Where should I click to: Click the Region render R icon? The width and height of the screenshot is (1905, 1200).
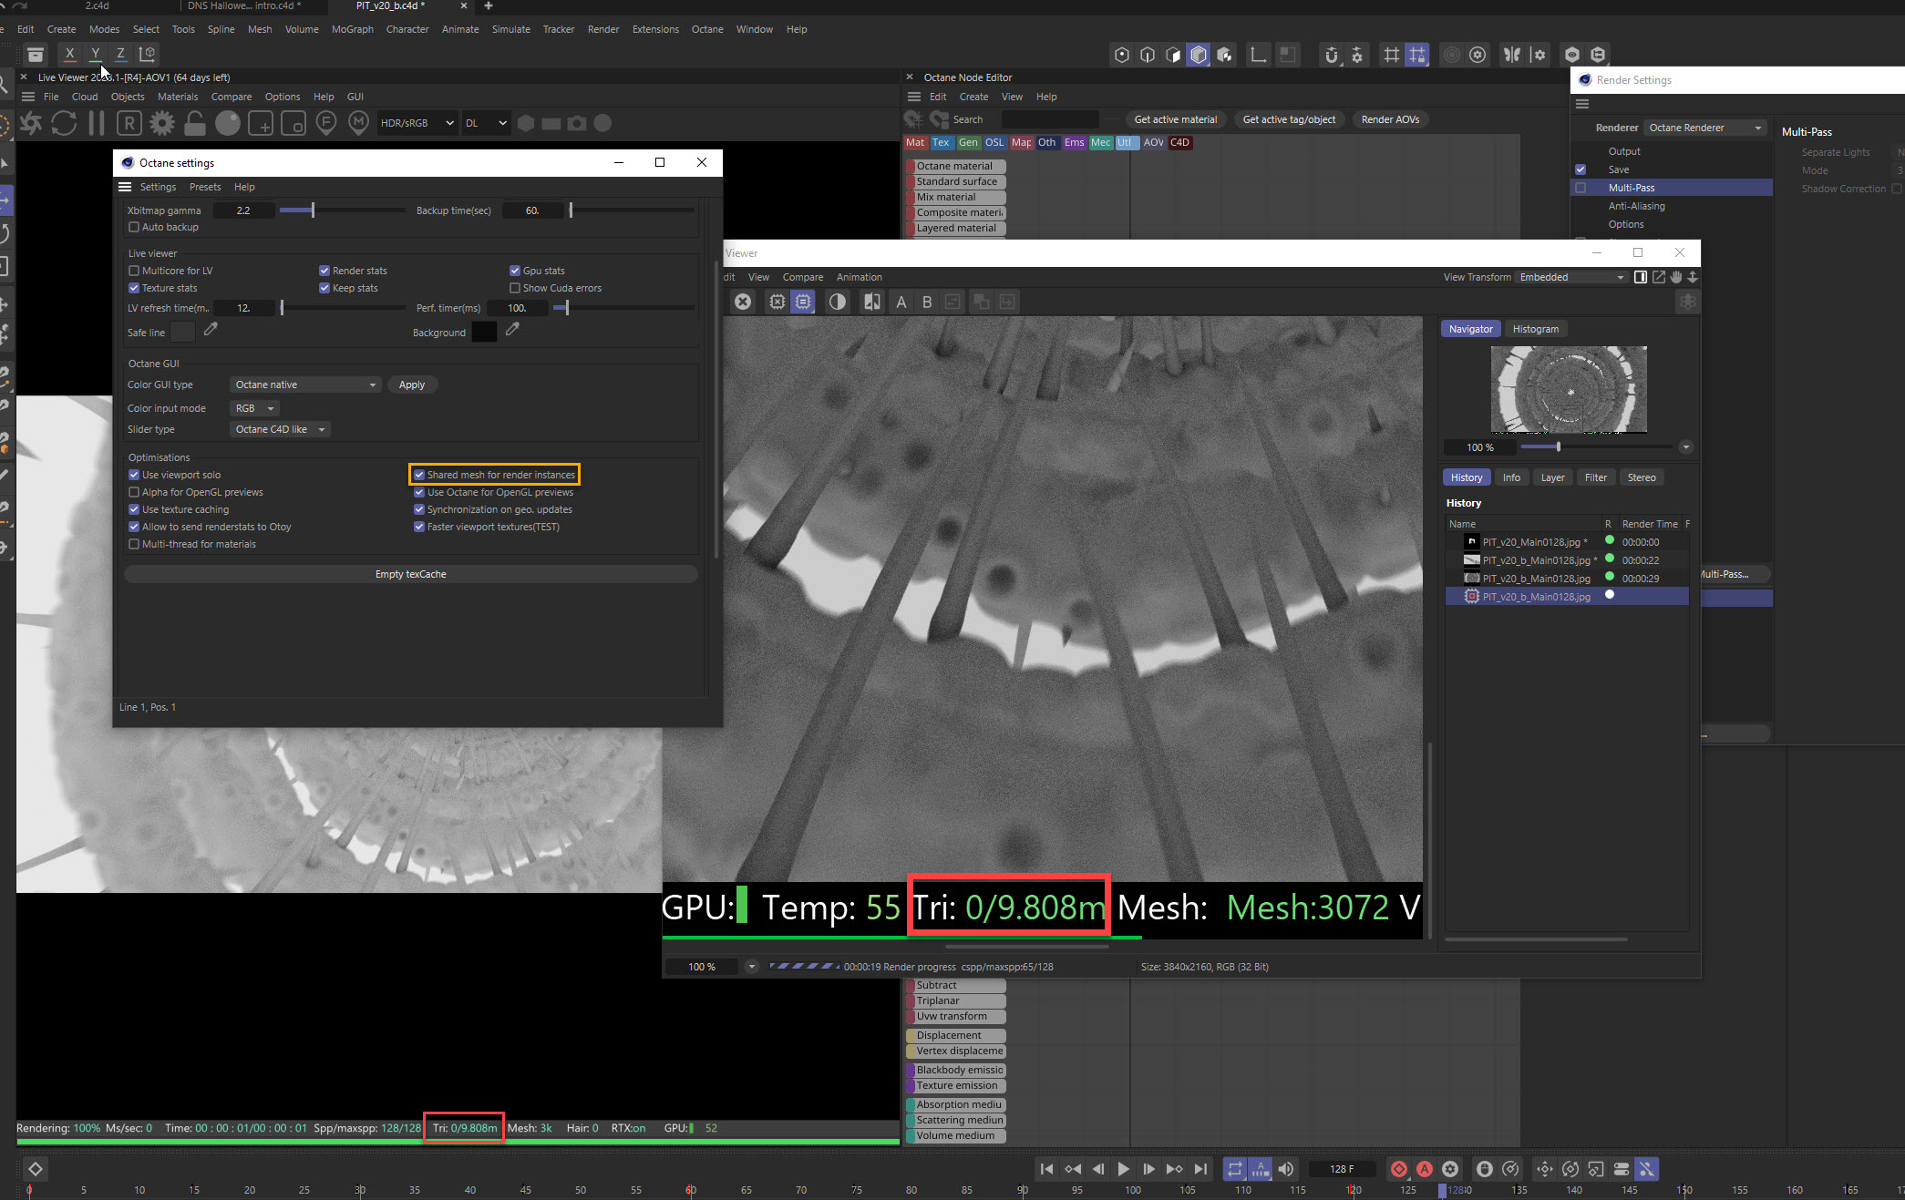coord(129,123)
